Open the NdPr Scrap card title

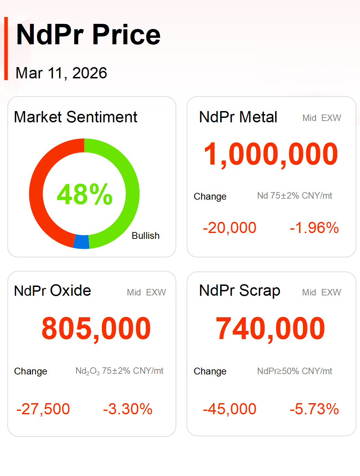[x=239, y=291]
